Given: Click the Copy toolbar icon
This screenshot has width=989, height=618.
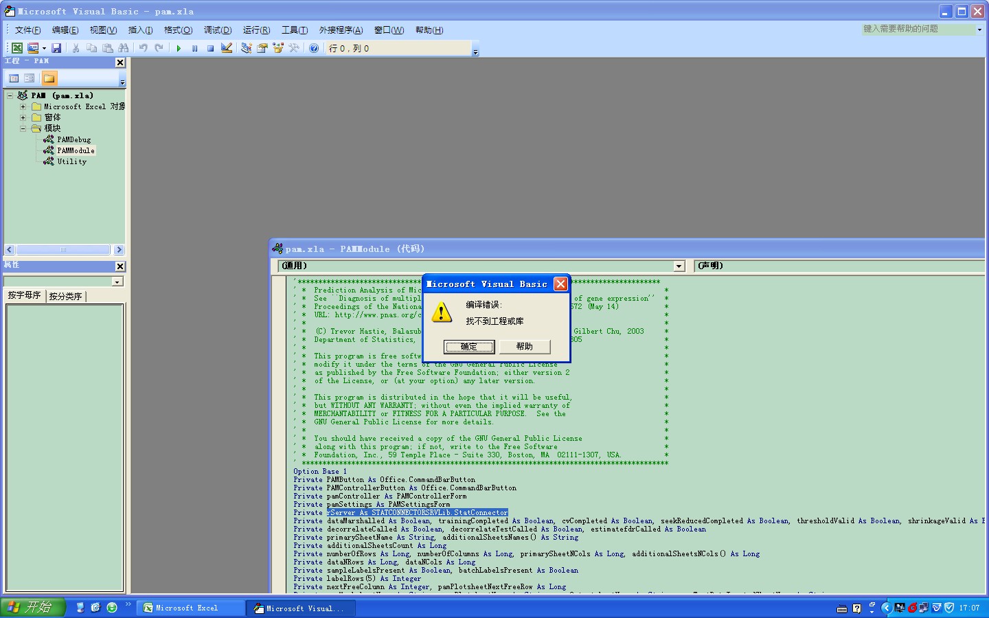Looking at the screenshot, I should [x=91, y=48].
